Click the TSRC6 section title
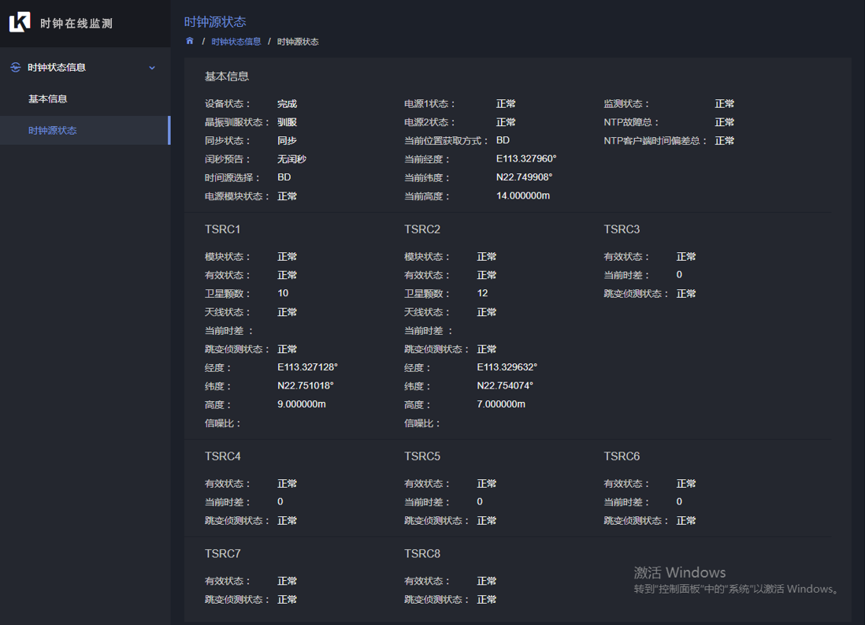Screen dimensions: 865x625 (622, 456)
